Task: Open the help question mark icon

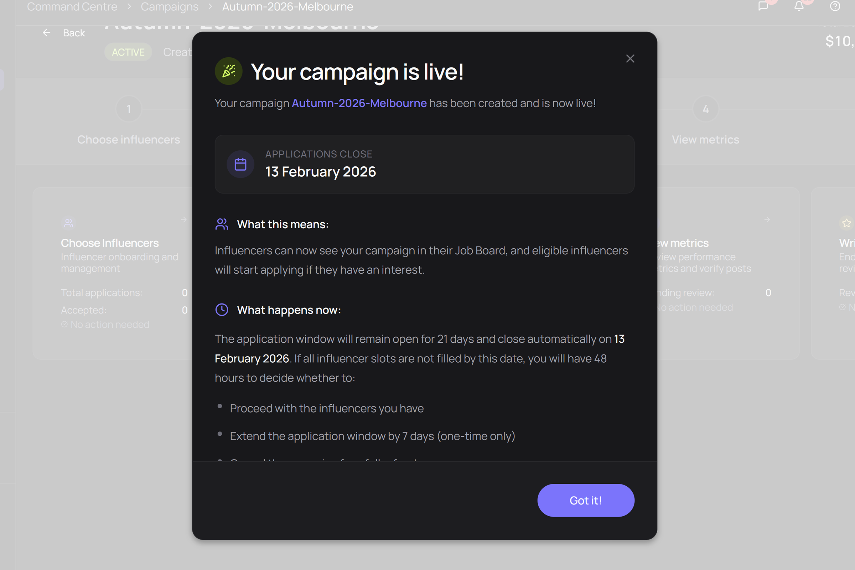Action: [834, 6]
